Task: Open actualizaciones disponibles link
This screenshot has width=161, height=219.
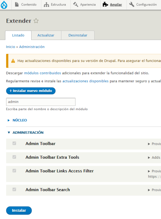Action: click(x=86, y=81)
